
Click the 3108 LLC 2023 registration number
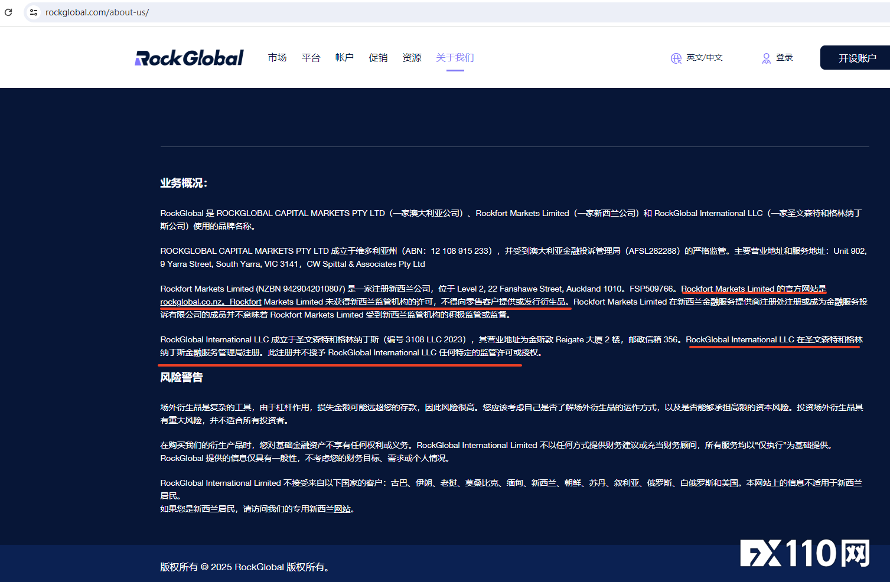(x=435, y=339)
